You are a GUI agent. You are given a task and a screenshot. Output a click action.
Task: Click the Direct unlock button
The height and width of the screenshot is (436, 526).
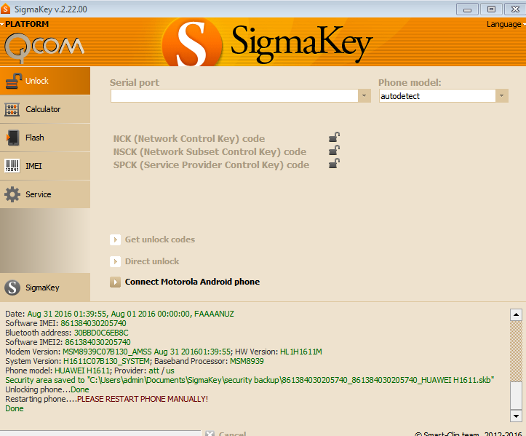tap(151, 261)
